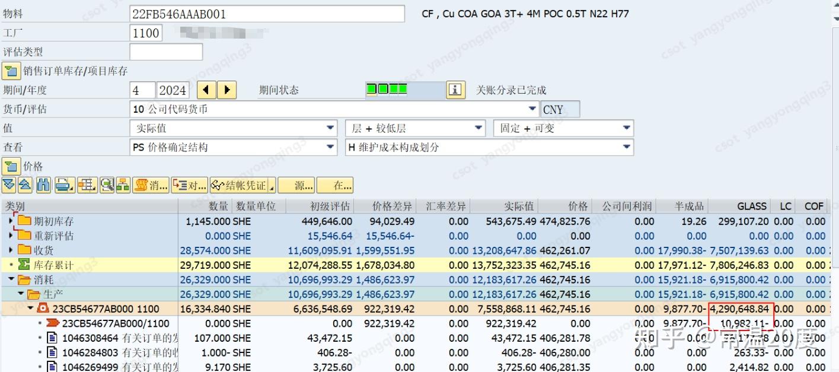The width and height of the screenshot is (839, 372).
Task: Open the 货币/评估 currency dropdown
Action: [x=532, y=109]
